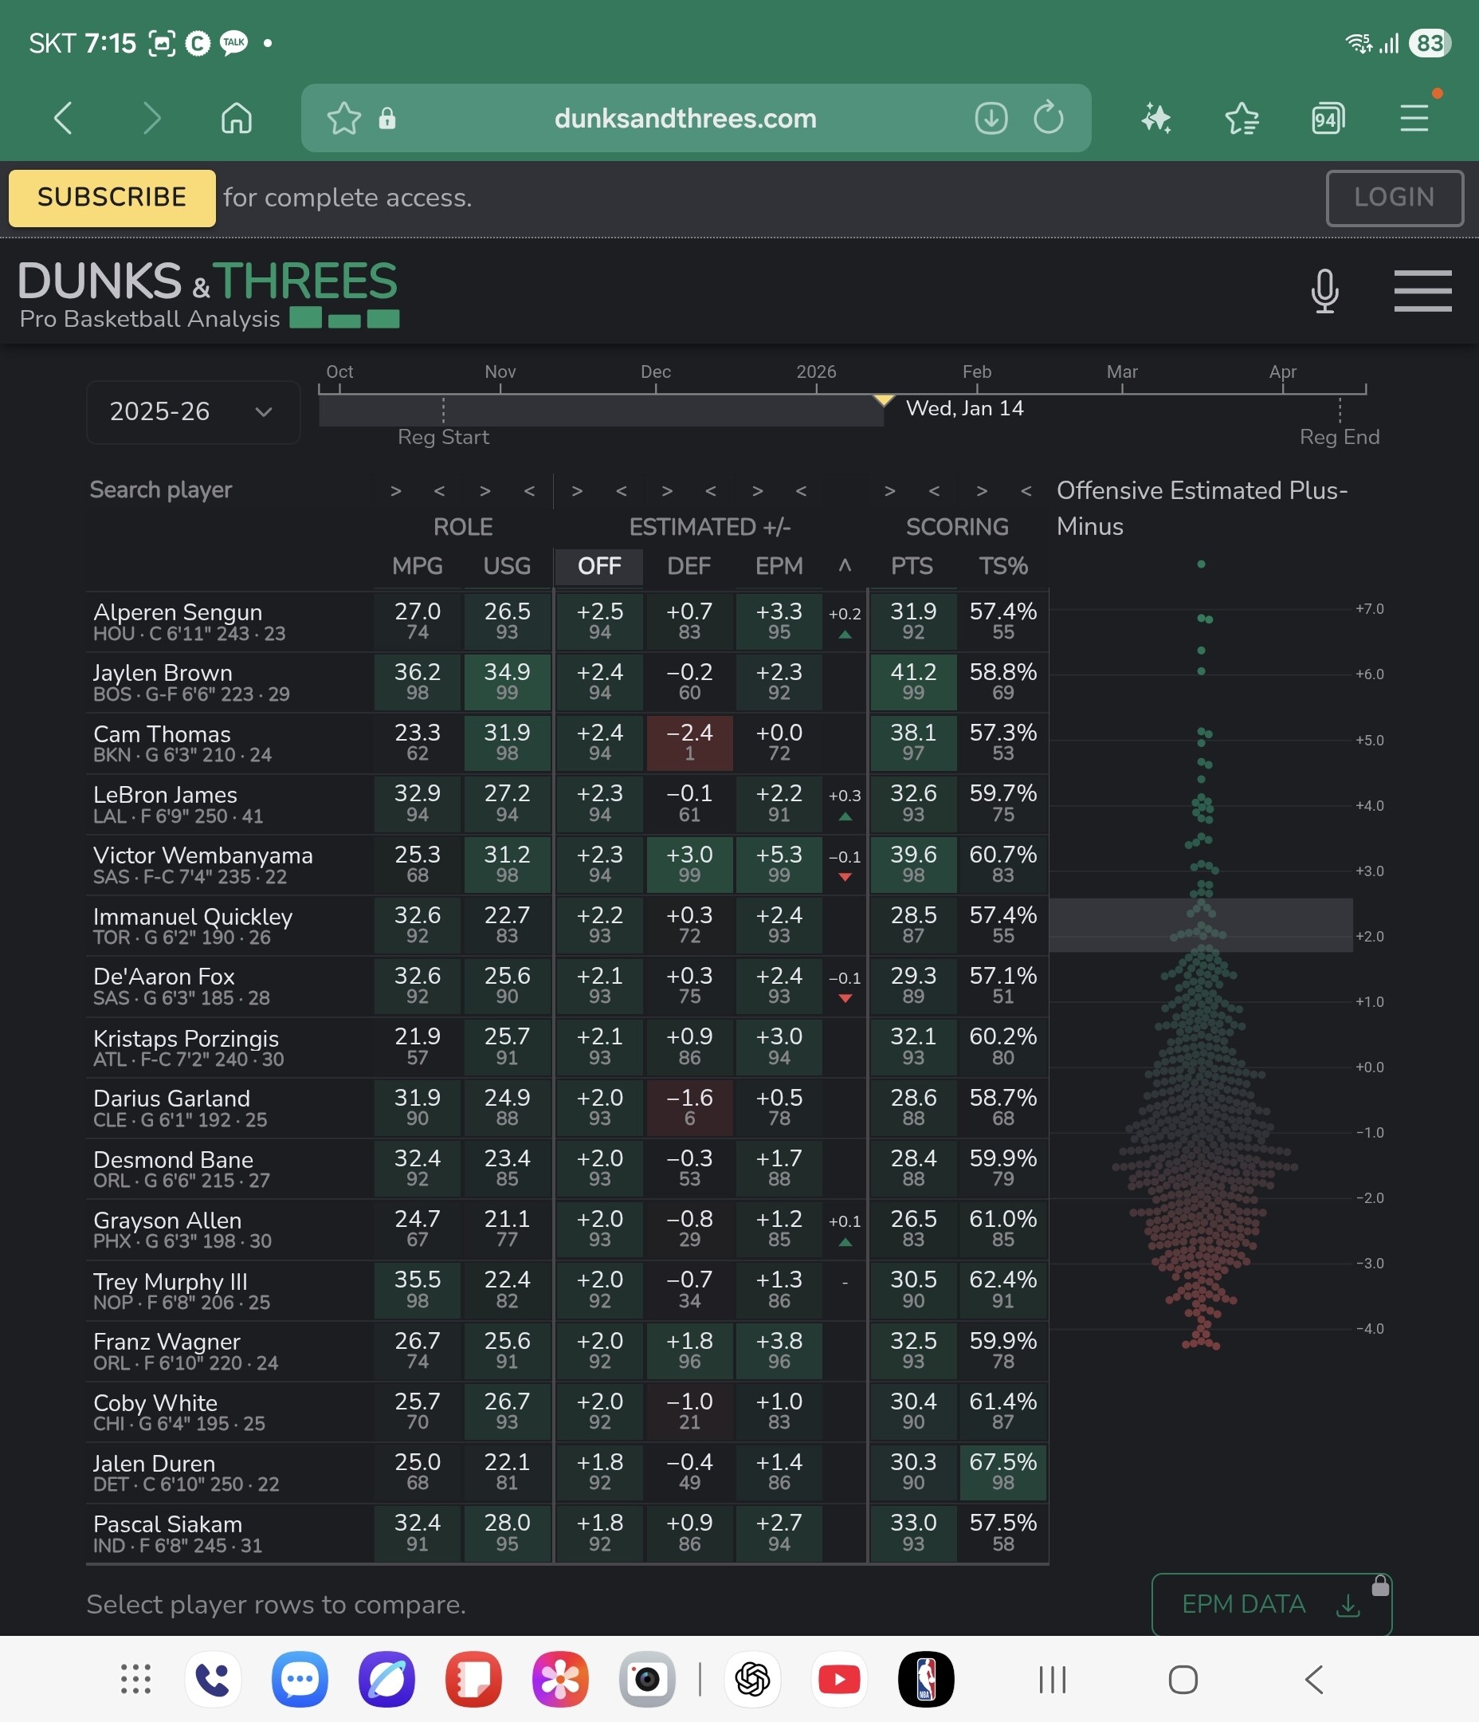Tap the microphone icon in the site header
This screenshot has width=1479, height=1722.
coord(1324,291)
